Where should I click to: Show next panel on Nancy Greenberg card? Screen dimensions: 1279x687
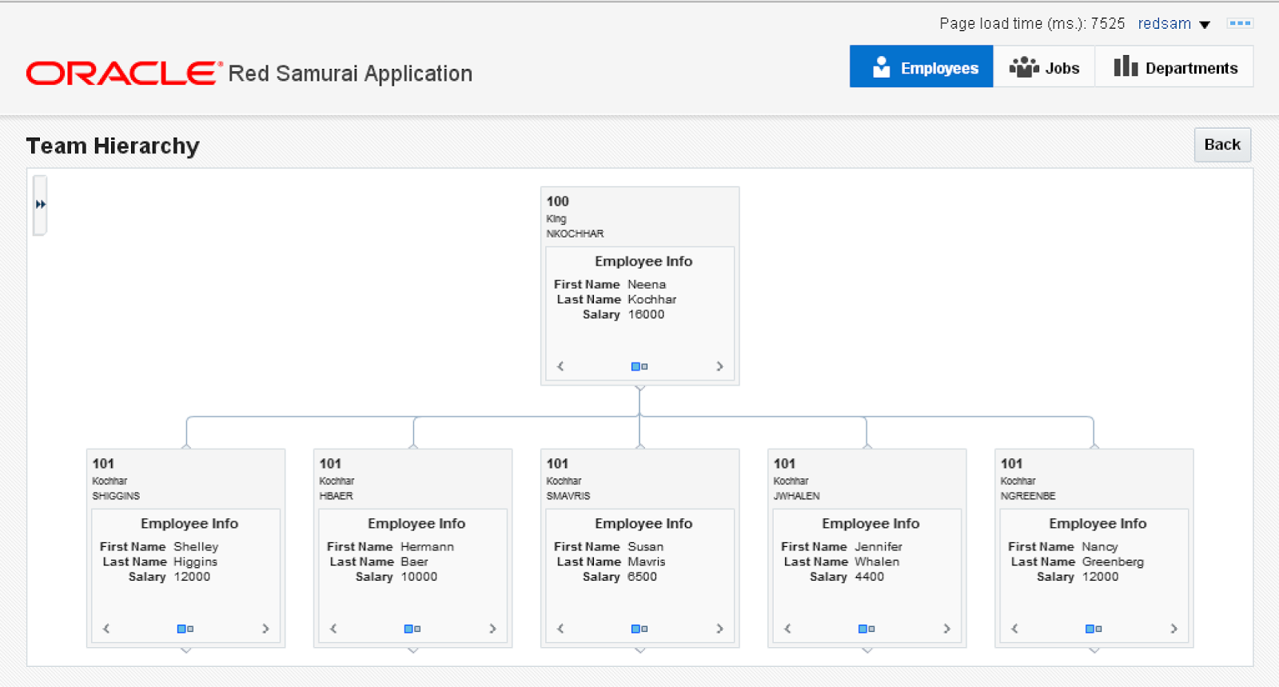(1173, 629)
